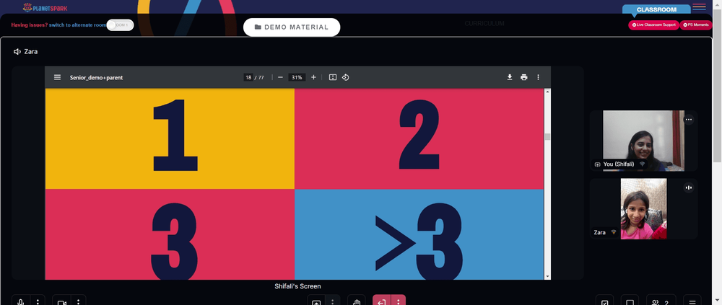Rotate the PDF document counterclockwise
Viewport: 722px width, 305px height.
click(345, 77)
